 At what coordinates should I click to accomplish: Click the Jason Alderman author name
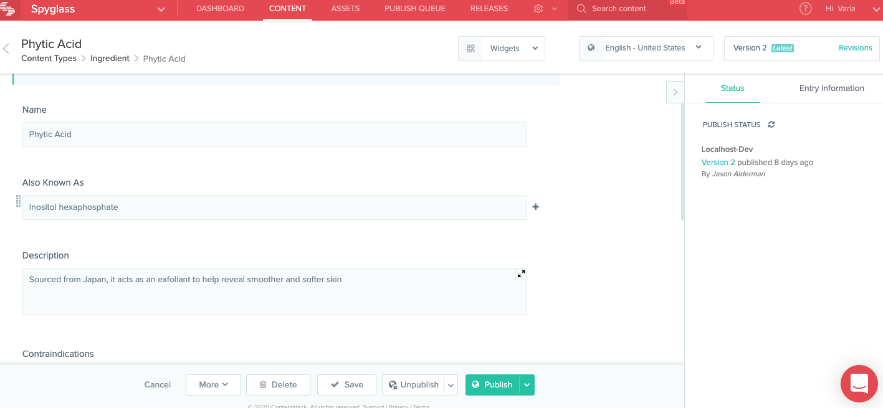click(x=738, y=174)
